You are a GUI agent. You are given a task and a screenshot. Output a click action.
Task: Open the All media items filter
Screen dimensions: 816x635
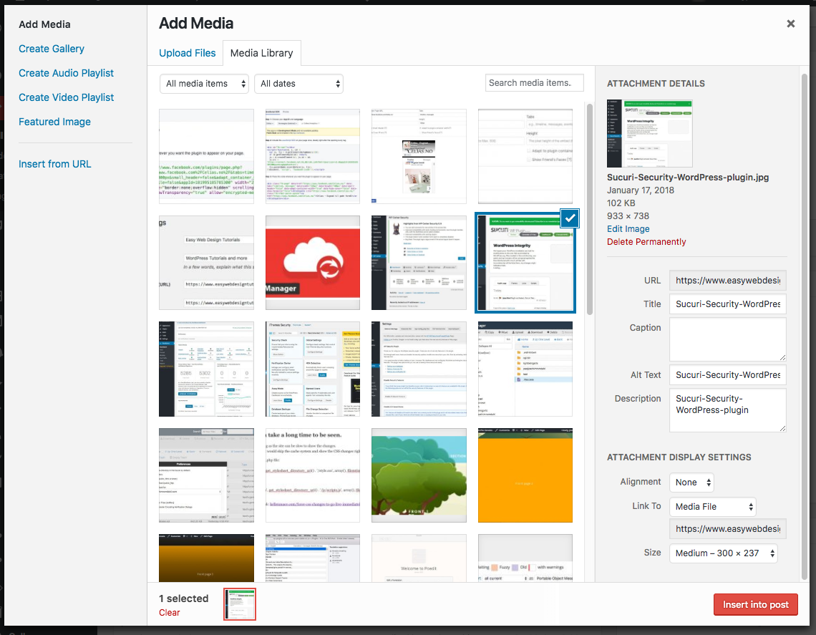(x=203, y=84)
